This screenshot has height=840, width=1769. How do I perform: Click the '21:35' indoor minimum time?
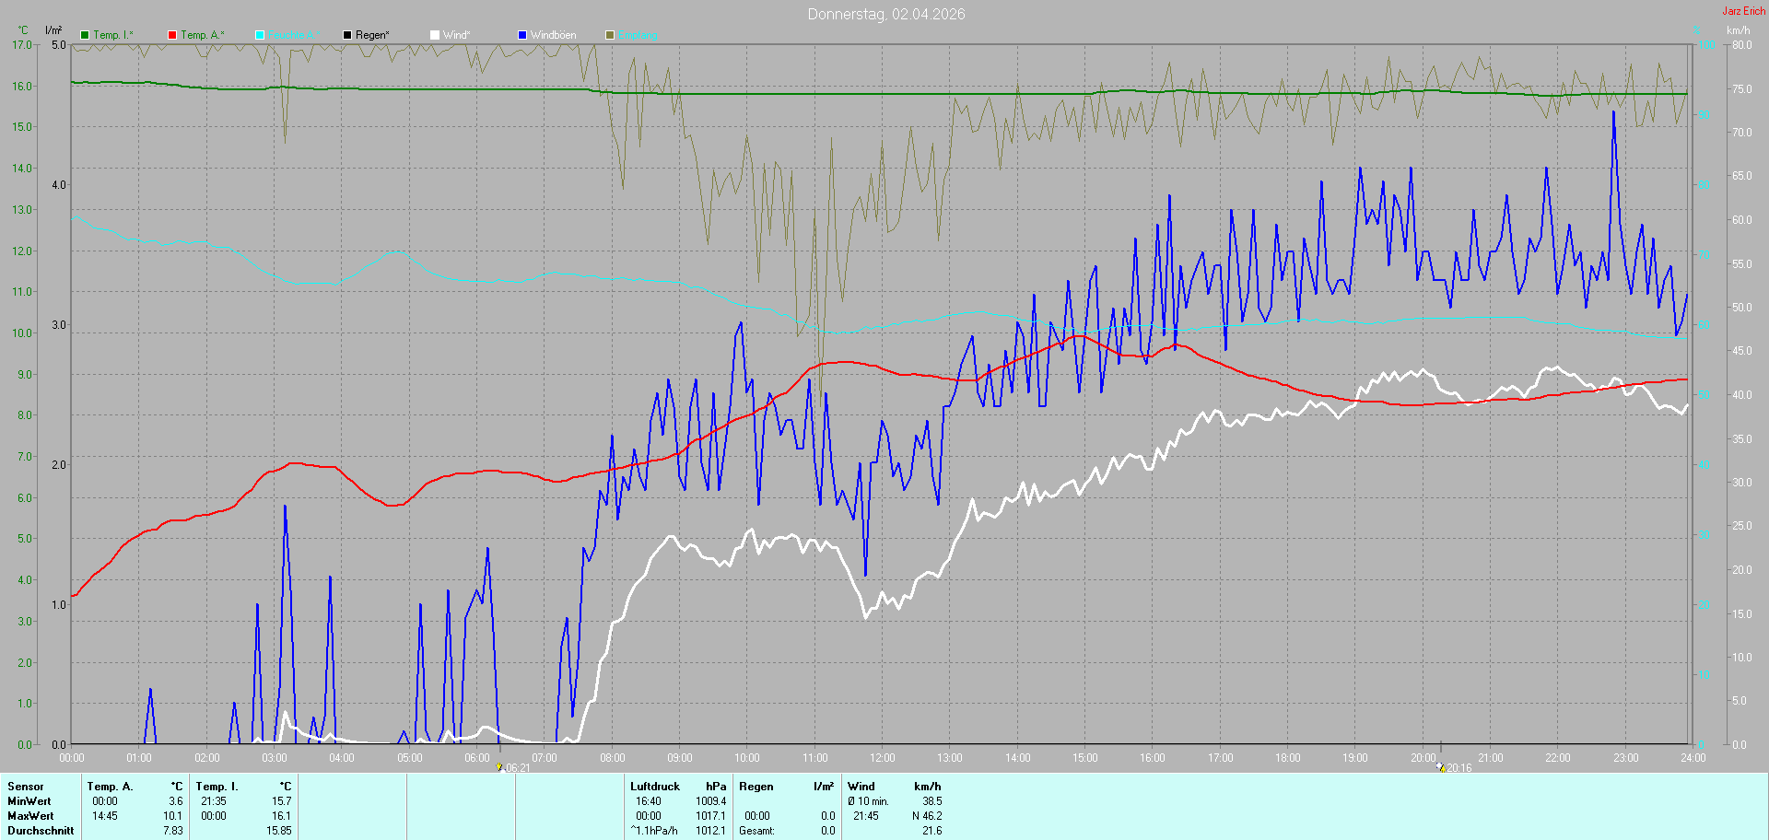214,801
